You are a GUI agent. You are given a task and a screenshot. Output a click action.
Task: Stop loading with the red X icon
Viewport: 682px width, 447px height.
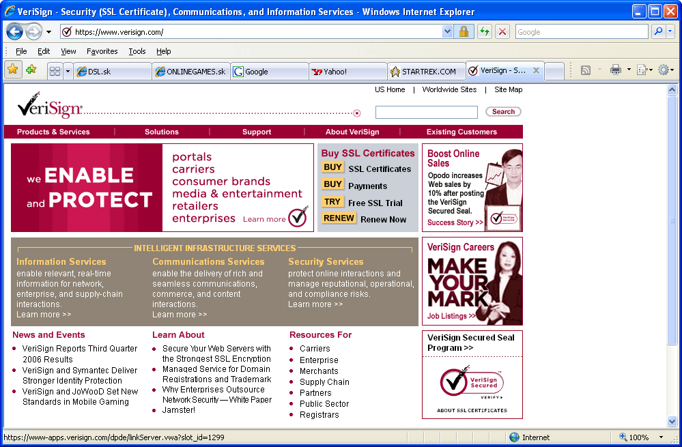[502, 32]
